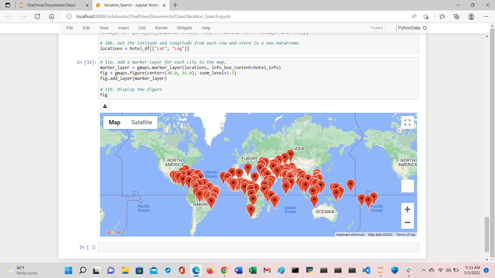Open the View menu
Viewport: 495px width, 278px height.
tap(104, 28)
